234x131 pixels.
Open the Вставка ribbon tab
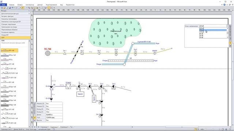(20, 5)
